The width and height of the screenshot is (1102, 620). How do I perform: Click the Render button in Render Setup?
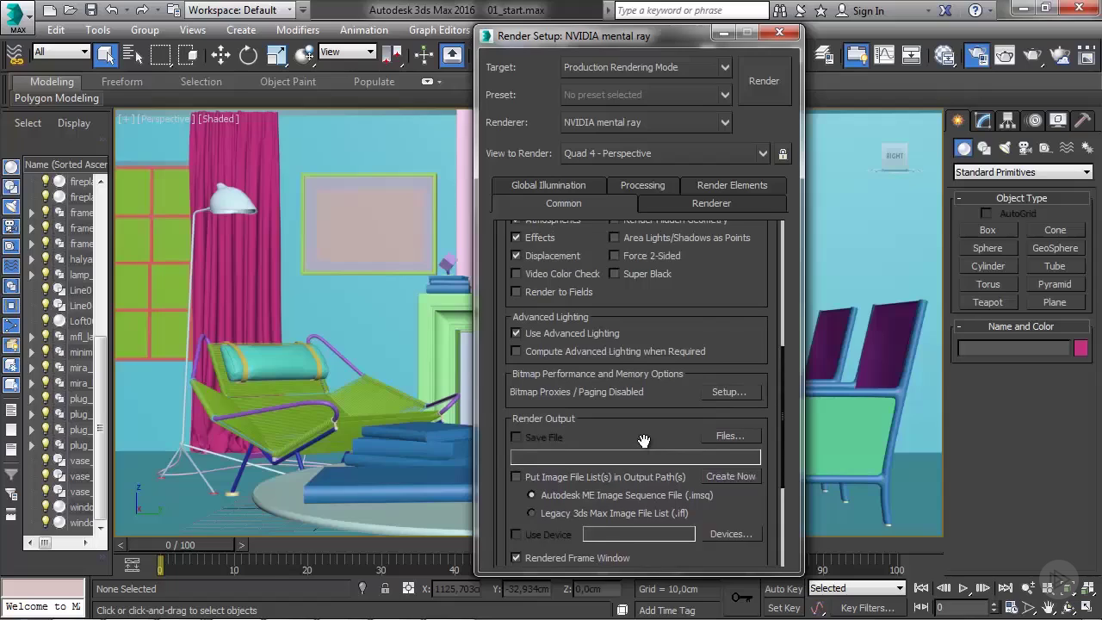point(764,81)
